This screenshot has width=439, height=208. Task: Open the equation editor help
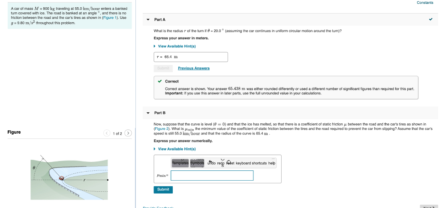click(x=271, y=163)
